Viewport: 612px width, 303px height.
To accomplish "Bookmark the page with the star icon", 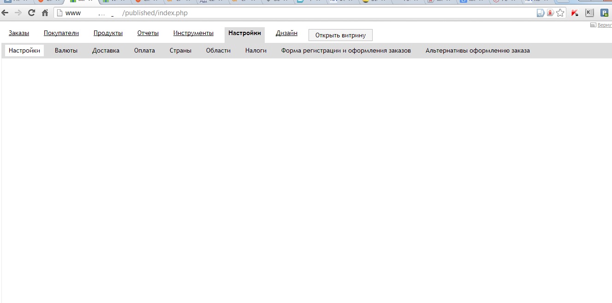I will 560,13.
